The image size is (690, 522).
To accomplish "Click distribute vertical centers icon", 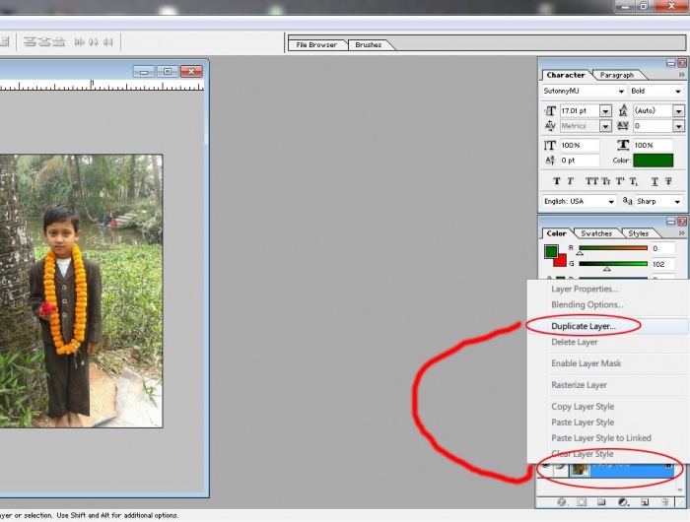I will (x=44, y=41).
